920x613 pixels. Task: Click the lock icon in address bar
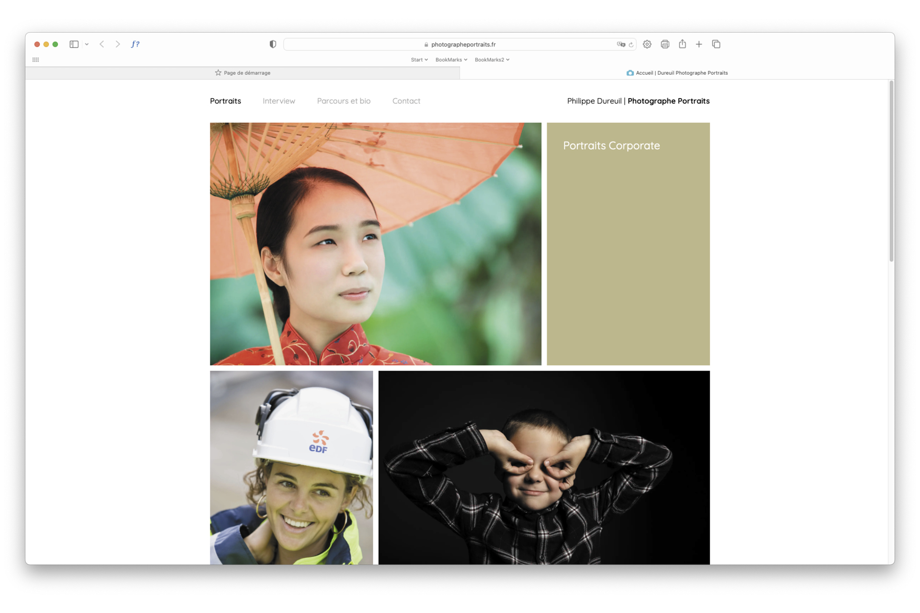426,45
